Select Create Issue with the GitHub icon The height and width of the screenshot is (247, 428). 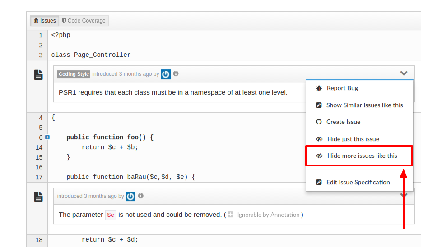point(343,122)
